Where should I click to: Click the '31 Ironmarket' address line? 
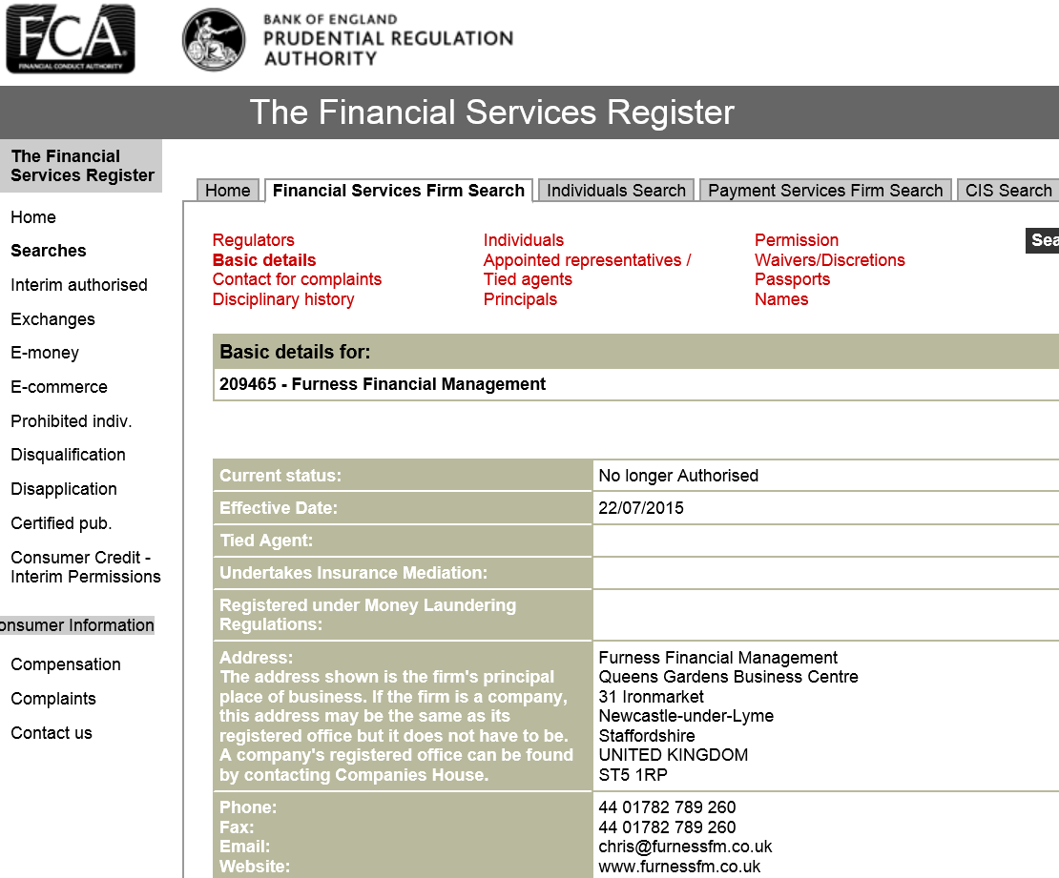pos(651,697)
